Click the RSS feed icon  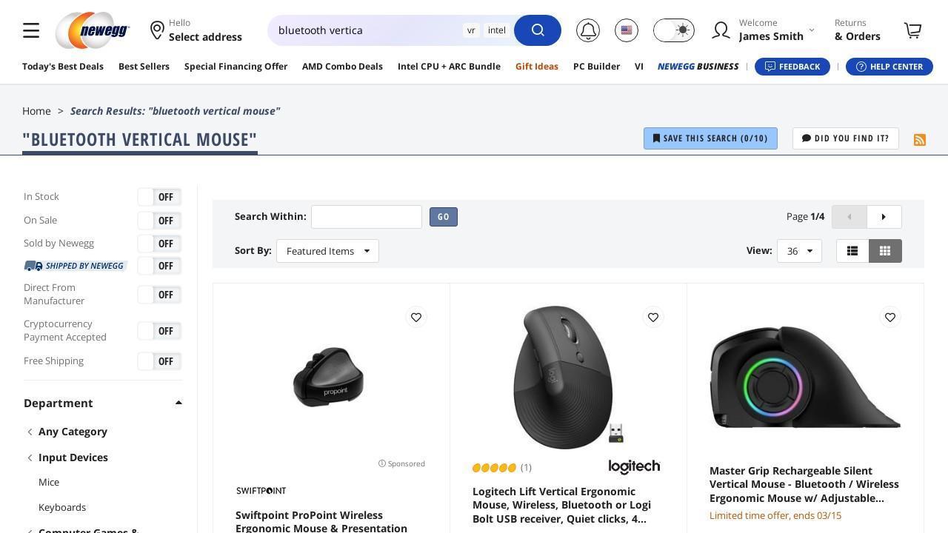coord(920,140)
